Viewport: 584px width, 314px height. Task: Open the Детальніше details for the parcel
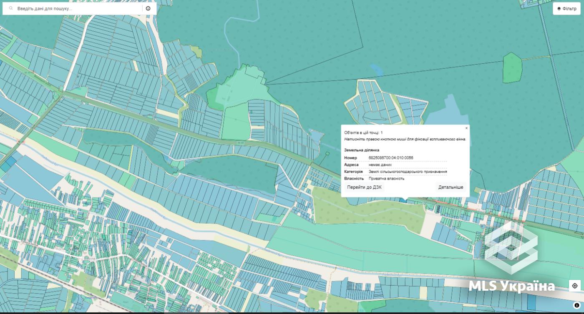451,187
